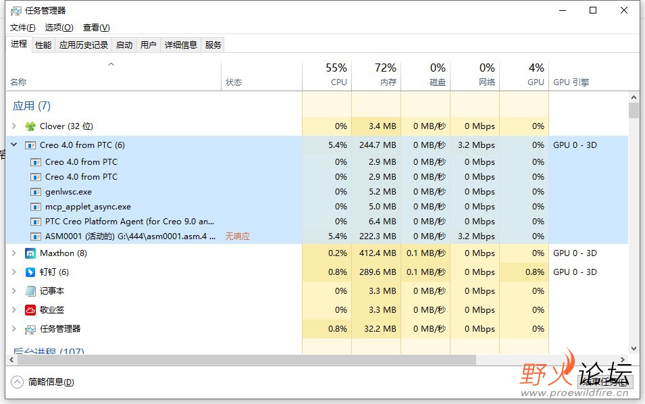645x404 pixels.
Task: Click the 0.8% GPU value for 钉钉
Action: pyautogui.click(x=535, y=272)
